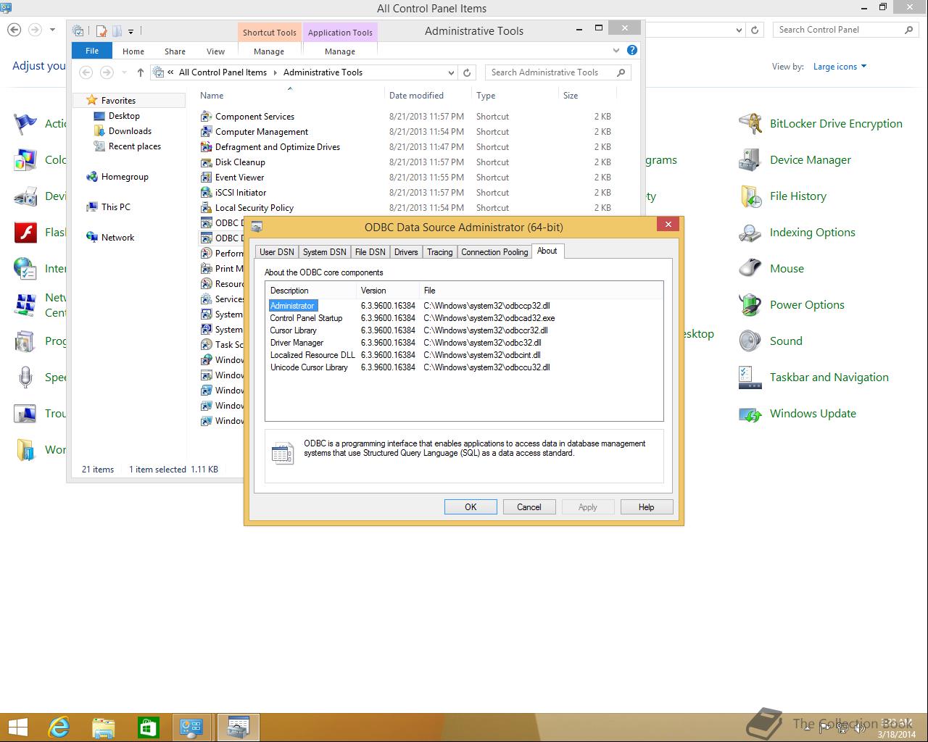Click OK in ODBC dialog
Viewport: 928px width, 742px height.
pos(471,507)
